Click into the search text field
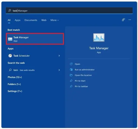This screenshot has width=138, height=129. coord(69,11)
